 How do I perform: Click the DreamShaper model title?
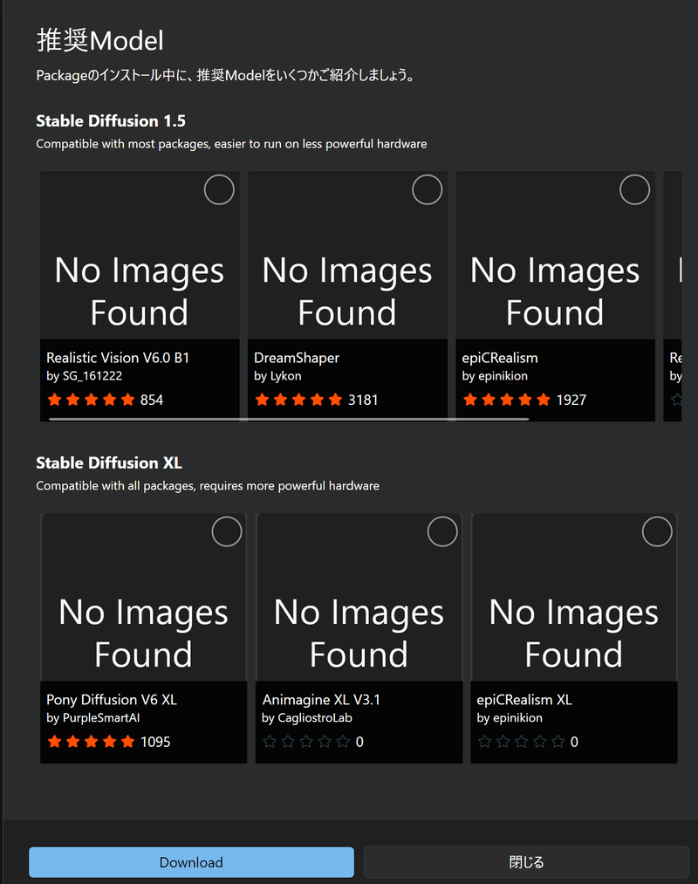[x=297, y=358]
